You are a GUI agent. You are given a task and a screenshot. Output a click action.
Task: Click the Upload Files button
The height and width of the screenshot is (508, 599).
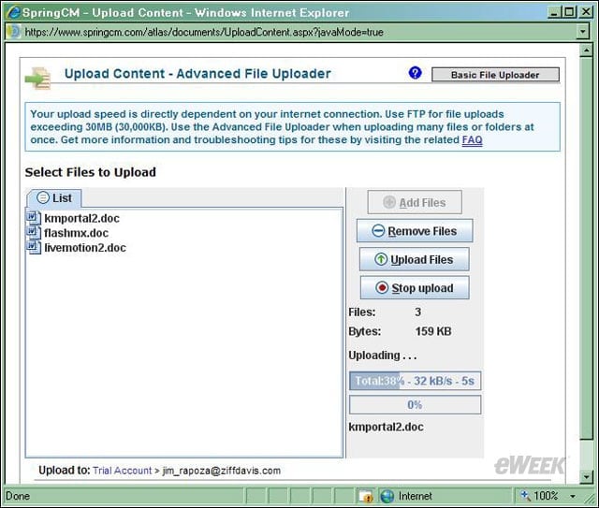pyautogui.click(x=415, y=259)
